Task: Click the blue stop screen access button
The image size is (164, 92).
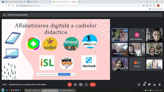Action: [64, 74]
